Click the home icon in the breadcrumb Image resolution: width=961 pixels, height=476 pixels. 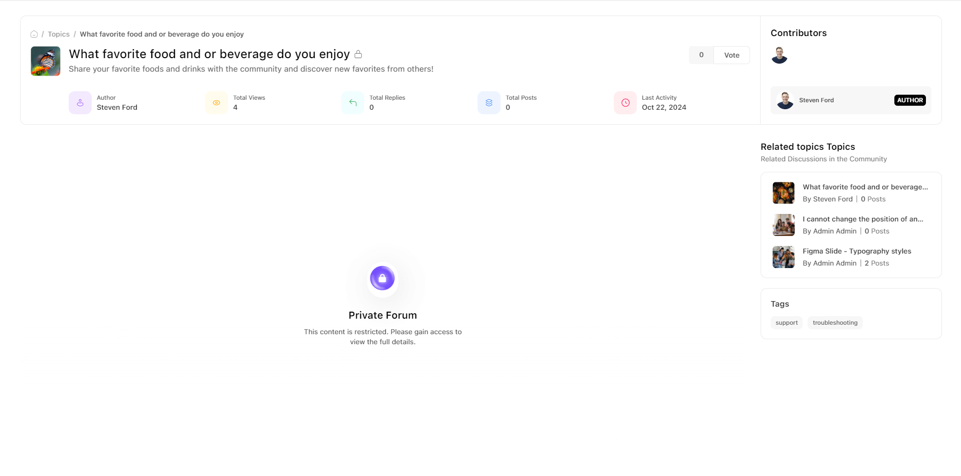coord(34,34)
